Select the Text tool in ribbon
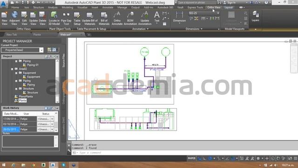Screen dimensions: 298x168 tap(157, 17)
